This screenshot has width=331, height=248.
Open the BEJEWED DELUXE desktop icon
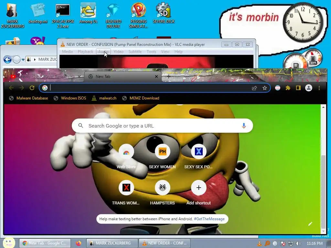click(113, 15)
